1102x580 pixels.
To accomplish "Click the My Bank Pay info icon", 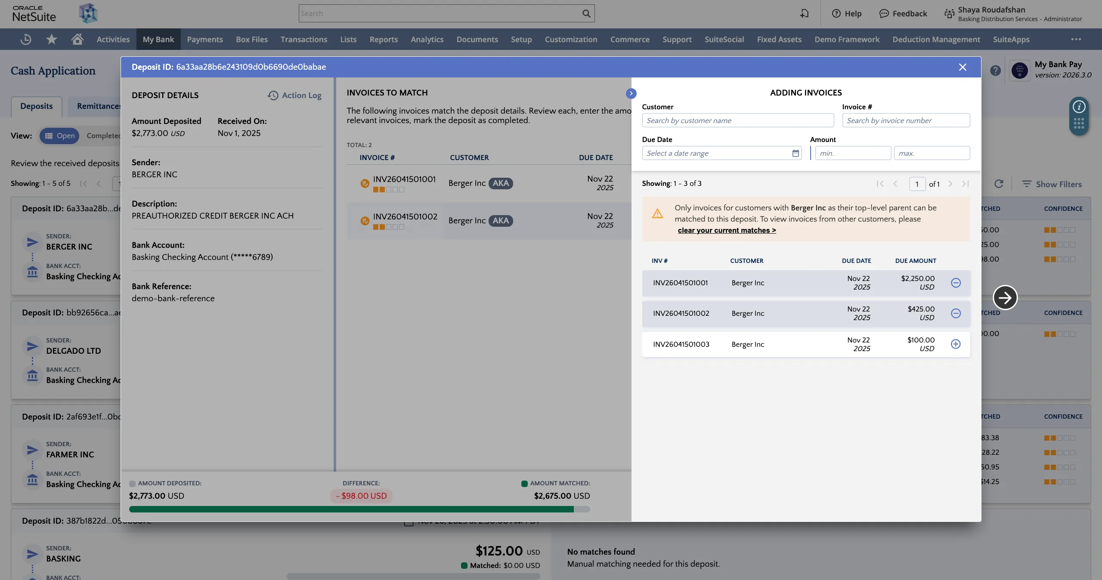I will click(1079, 107).
